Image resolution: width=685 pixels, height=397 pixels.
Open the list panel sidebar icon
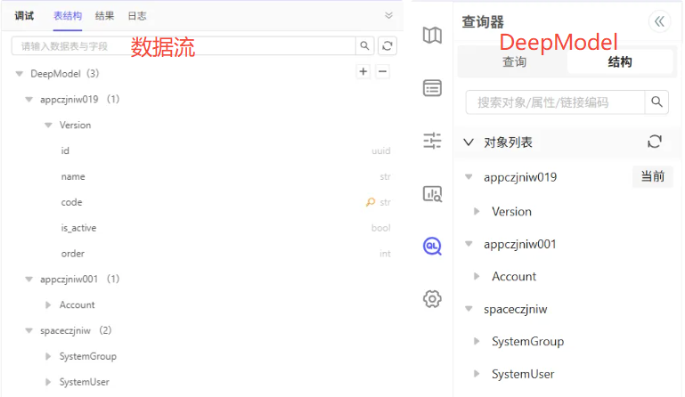432,88
